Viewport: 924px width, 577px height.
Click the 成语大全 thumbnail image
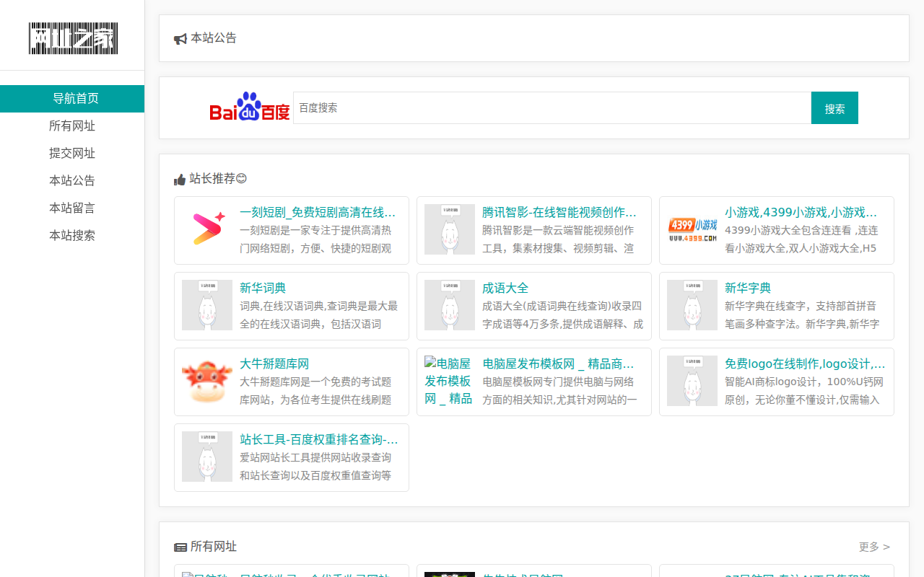click(450, 305)
